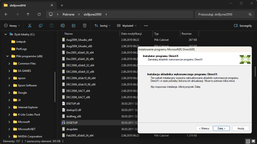Click the Delete trash icon

pos(85,25)
